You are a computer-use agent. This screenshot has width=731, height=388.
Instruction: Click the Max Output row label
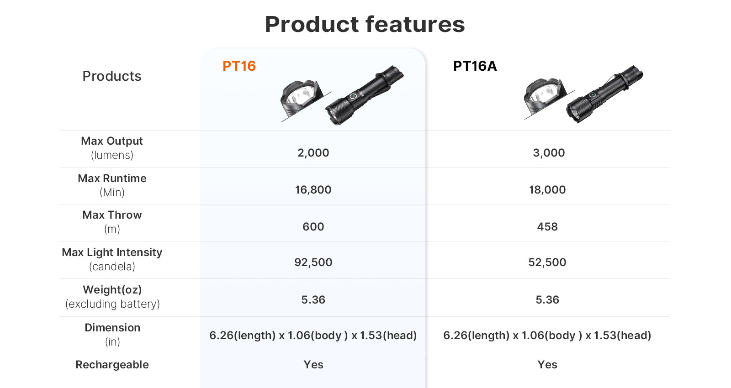(x=112, y=142)
